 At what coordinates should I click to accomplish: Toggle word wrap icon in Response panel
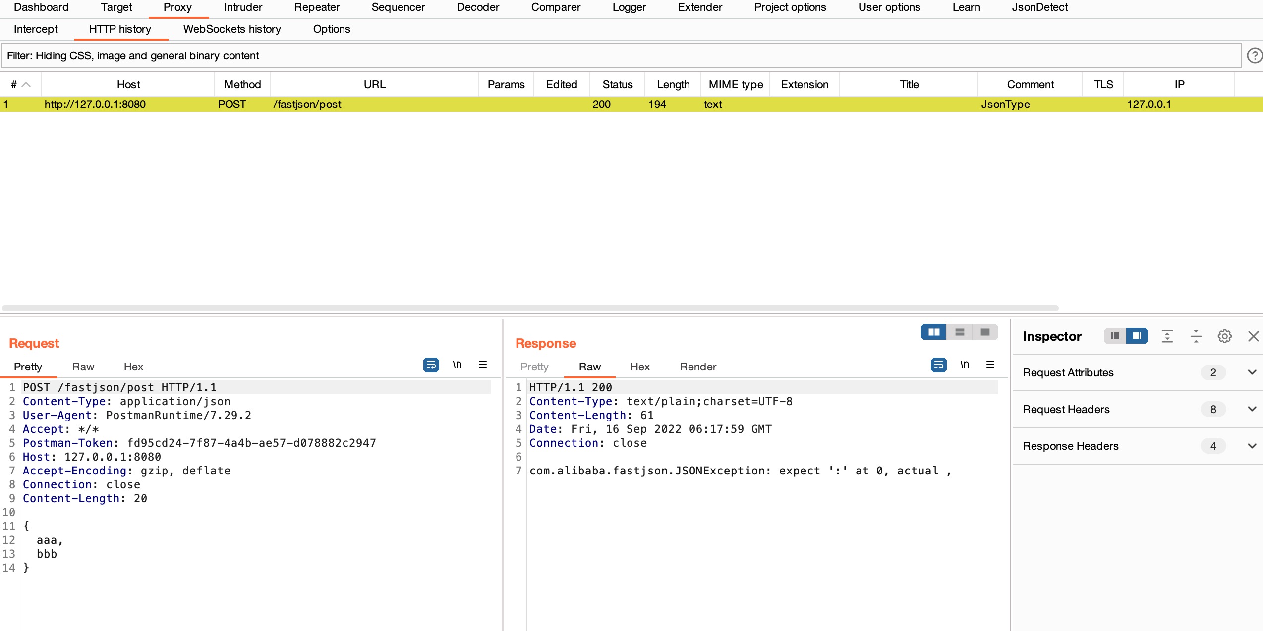(x=938, y=365)
